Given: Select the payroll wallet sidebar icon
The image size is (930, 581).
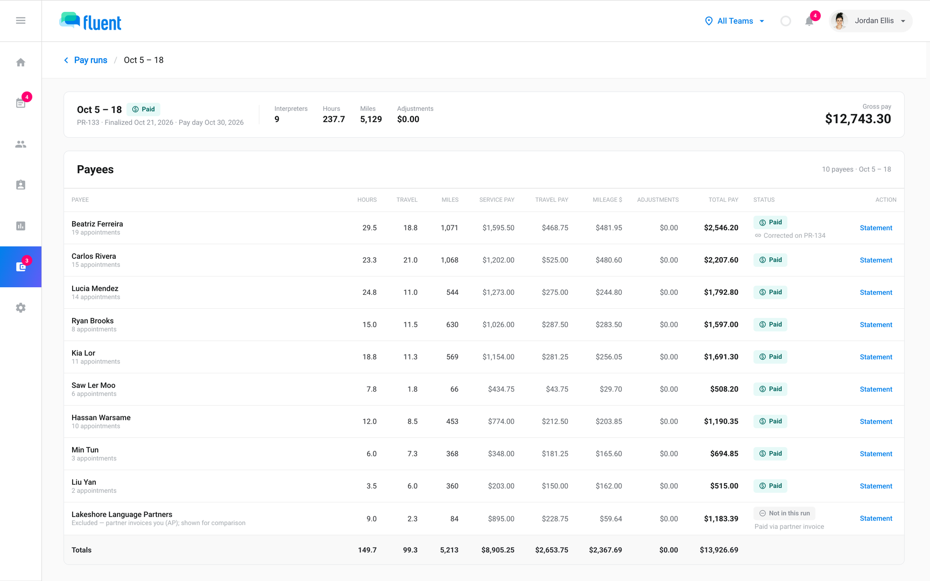Looking at the screenshot, I should pyautogui.click(x=20, y=267).
